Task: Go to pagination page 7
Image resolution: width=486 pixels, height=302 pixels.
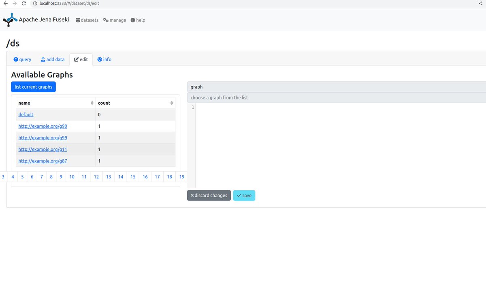Action: [42, 177]
